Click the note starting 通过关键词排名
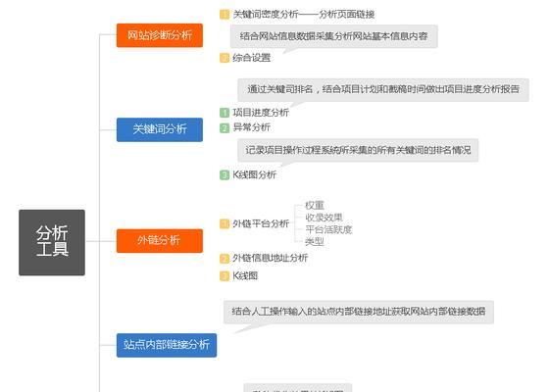 [x=383, y=90]
